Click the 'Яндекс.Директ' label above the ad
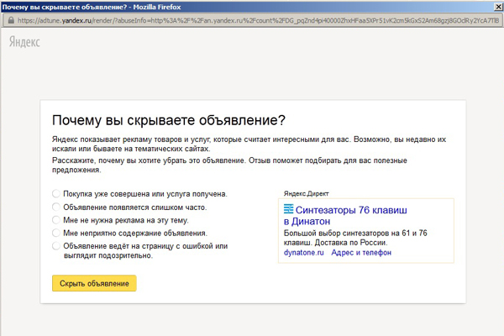Viewport: 504px width, 336px height. click(x=306, y=192)
